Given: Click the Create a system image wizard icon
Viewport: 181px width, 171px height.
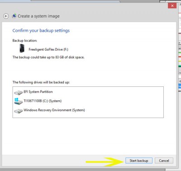Looking at the screenshot, I should coord(14,16).
